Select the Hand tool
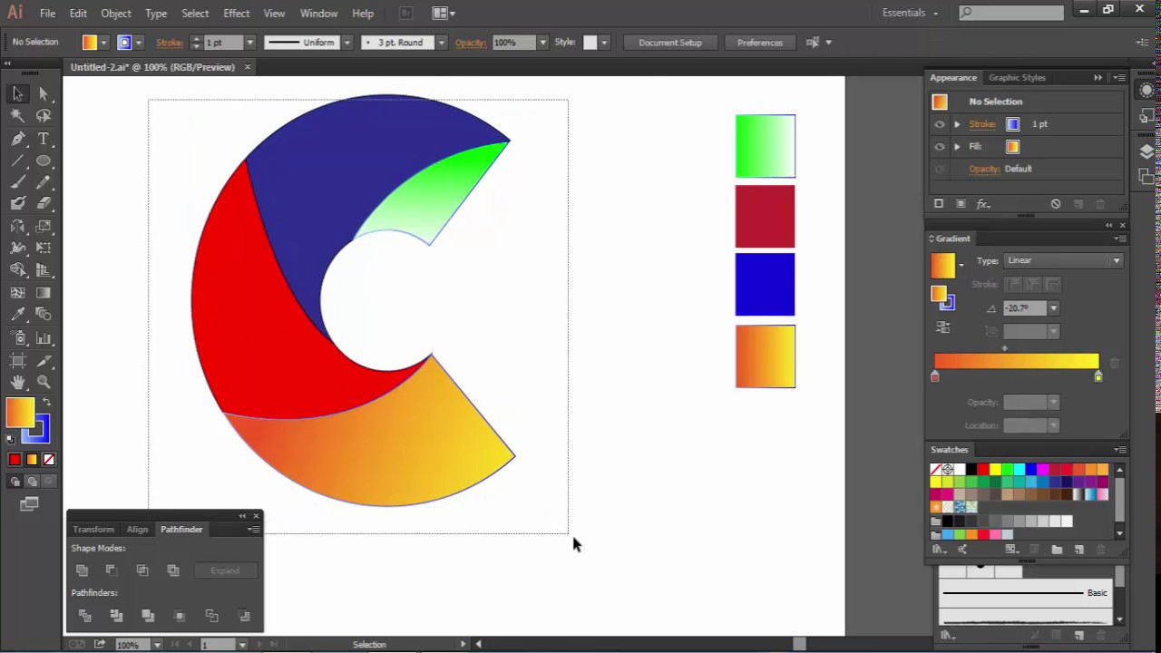Viewport: 1161px width, 653px height. click(x=17, y=382)
